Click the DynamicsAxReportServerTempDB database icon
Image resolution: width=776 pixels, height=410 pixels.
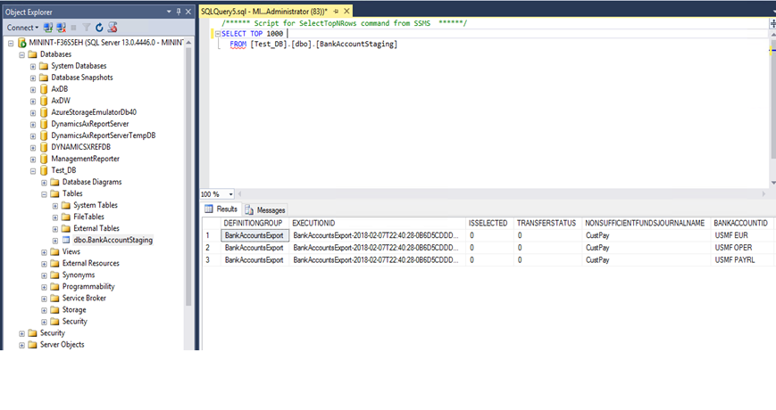(x=44, y=135)
